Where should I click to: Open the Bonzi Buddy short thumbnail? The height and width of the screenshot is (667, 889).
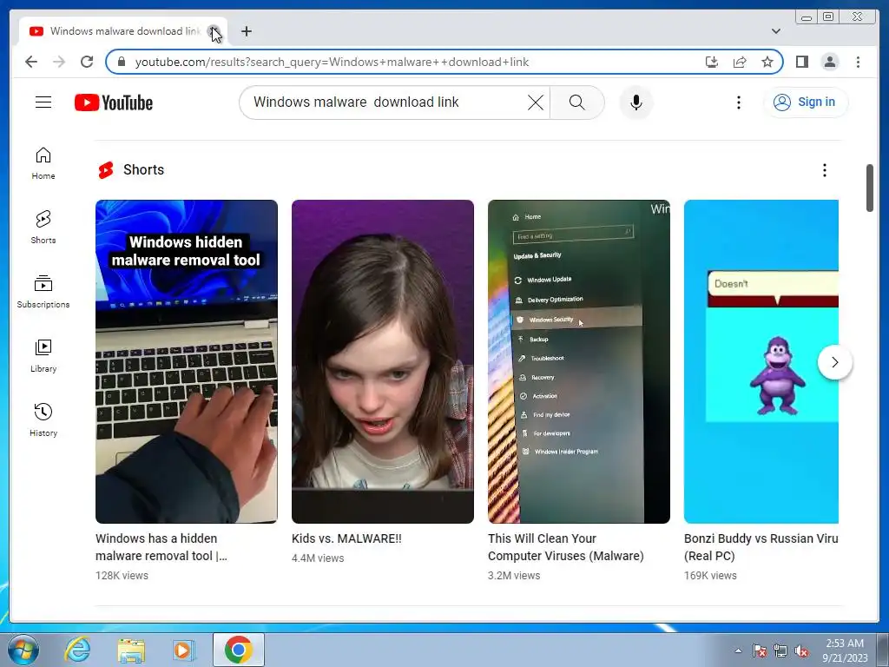[761, 361]
